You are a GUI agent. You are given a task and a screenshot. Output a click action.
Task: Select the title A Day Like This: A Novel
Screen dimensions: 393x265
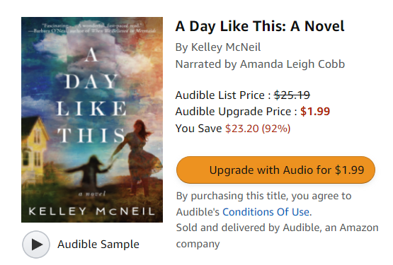260,26
